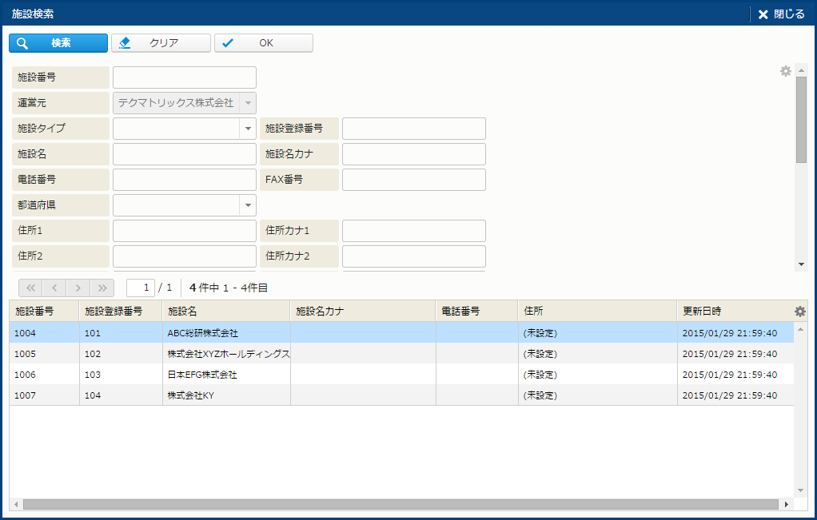Click the search form settings gear icon
817x520 pixels.
pos(785,71)
